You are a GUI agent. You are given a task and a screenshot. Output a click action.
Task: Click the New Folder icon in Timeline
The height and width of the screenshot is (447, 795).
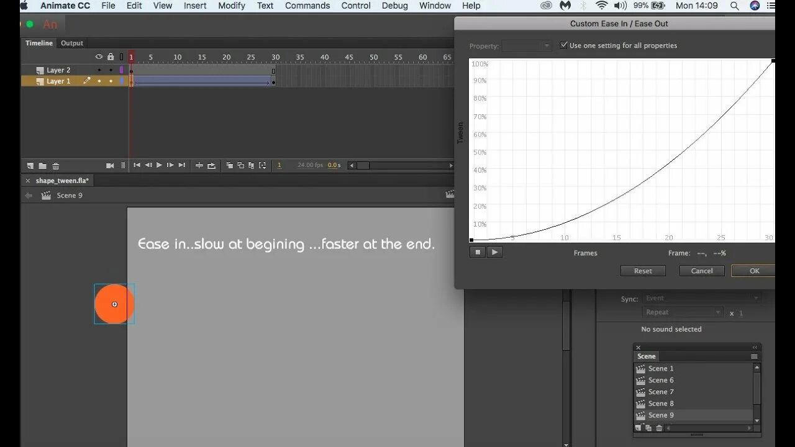42,166
